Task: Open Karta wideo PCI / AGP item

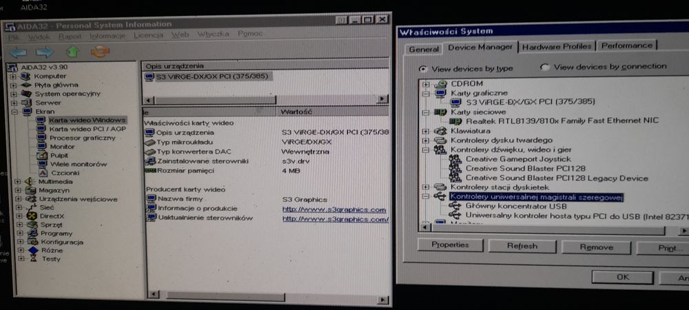Action: coord(88,129)
